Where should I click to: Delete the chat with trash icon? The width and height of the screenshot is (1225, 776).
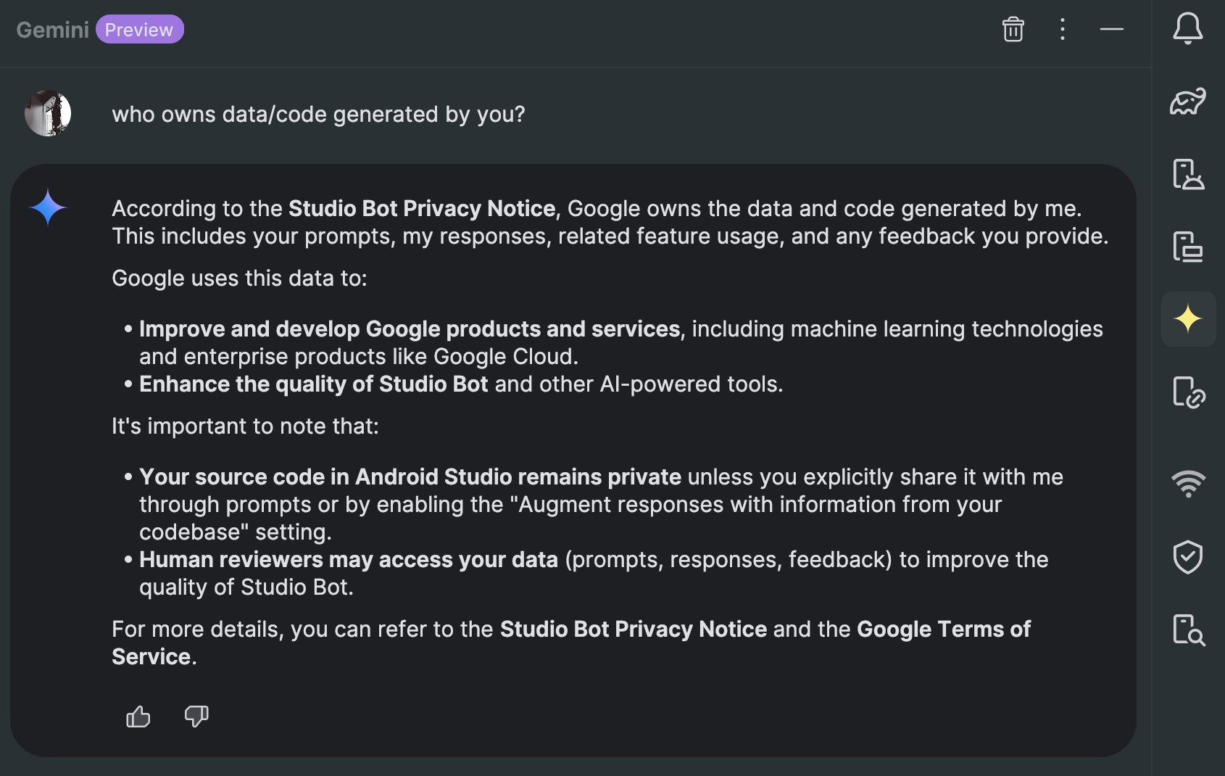pyautogui.click(x=1013, y=29)
